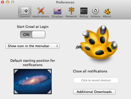Select bottom-right corner for notifications position
The height and width of the screenshot is (99, 131).
(x=49, y=92)
